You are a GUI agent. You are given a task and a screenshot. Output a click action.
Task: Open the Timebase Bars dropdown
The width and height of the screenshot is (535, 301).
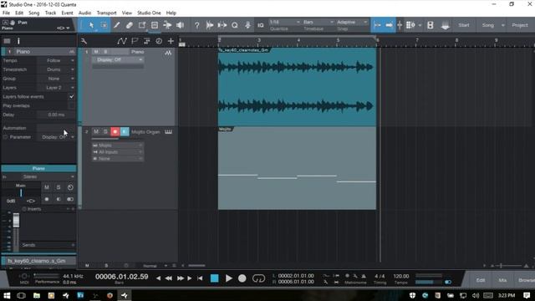pos(318,23)
